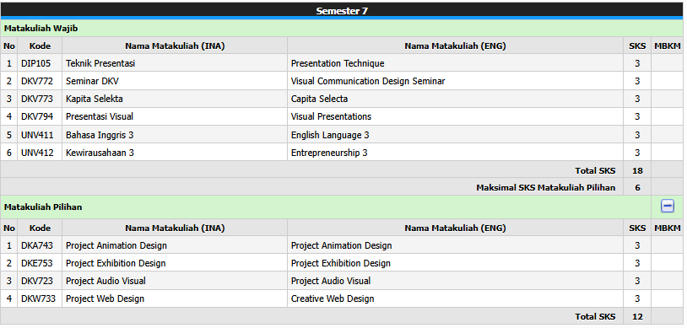Collapse the Matakuliah Pilihan section
687x328 pixels.
pyautogui.click(x=667, y=207)
